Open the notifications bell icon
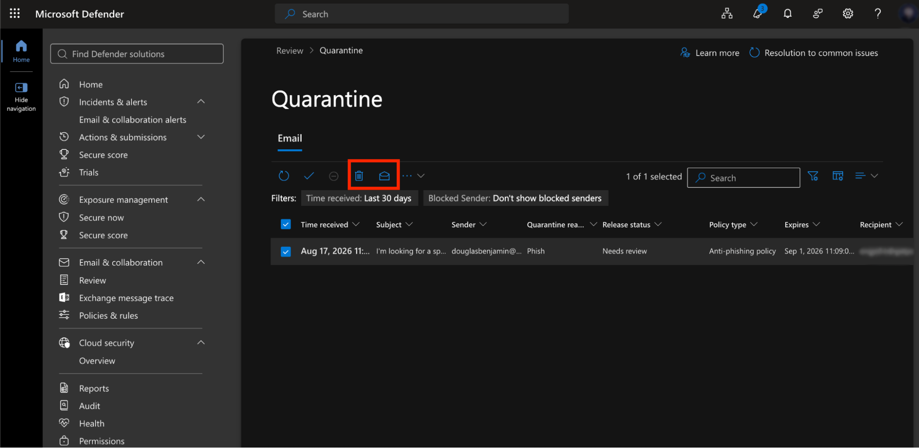Screen dimensions: 919x448 coord(788,14)
